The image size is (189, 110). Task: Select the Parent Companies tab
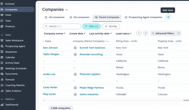pyautogui.click(x=107, y=17)
